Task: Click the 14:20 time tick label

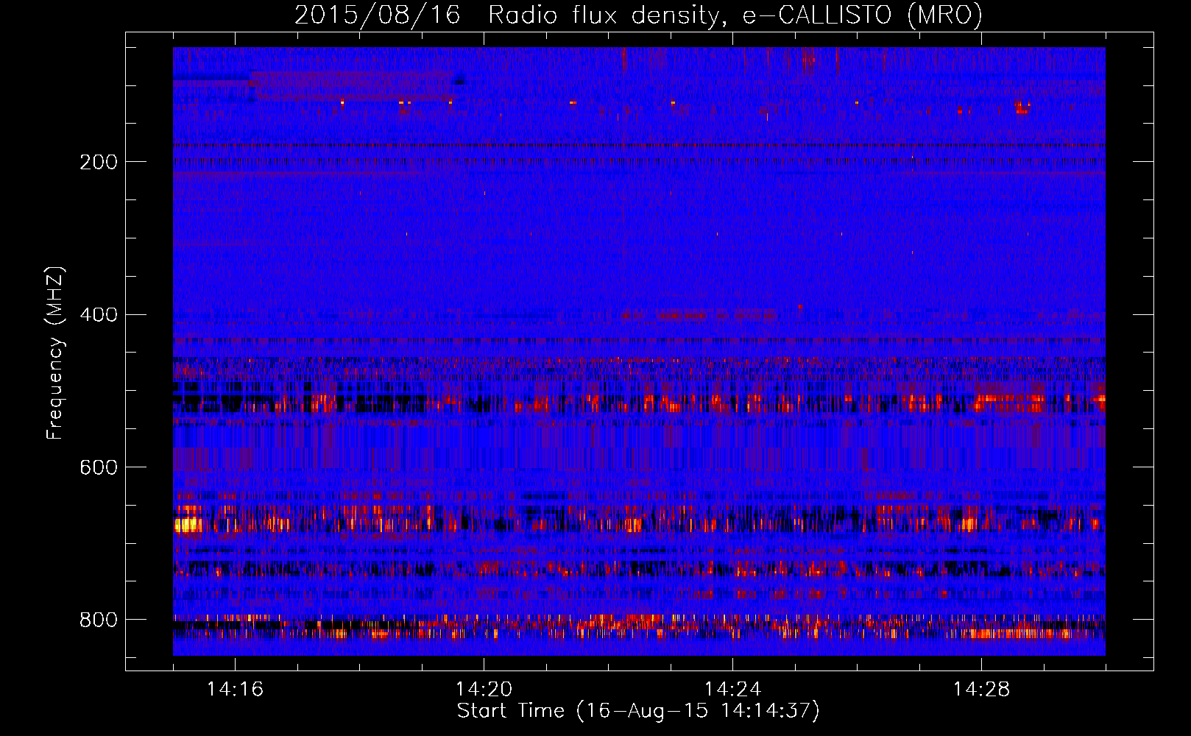Action: (x=484, y=689)
